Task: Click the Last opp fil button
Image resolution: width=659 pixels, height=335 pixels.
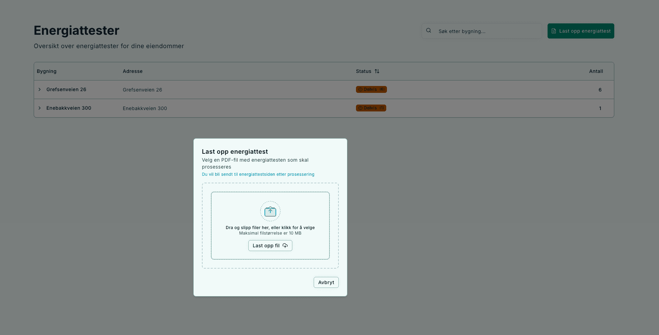Action: pos(270,245)
